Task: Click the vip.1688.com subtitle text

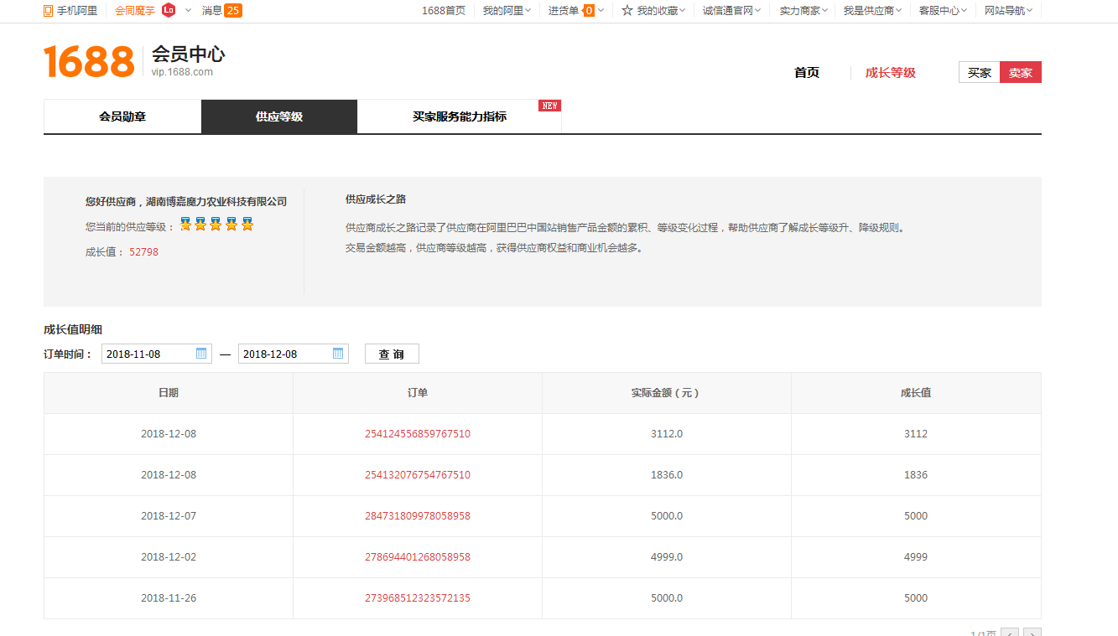Action: [x=182, y=72]
